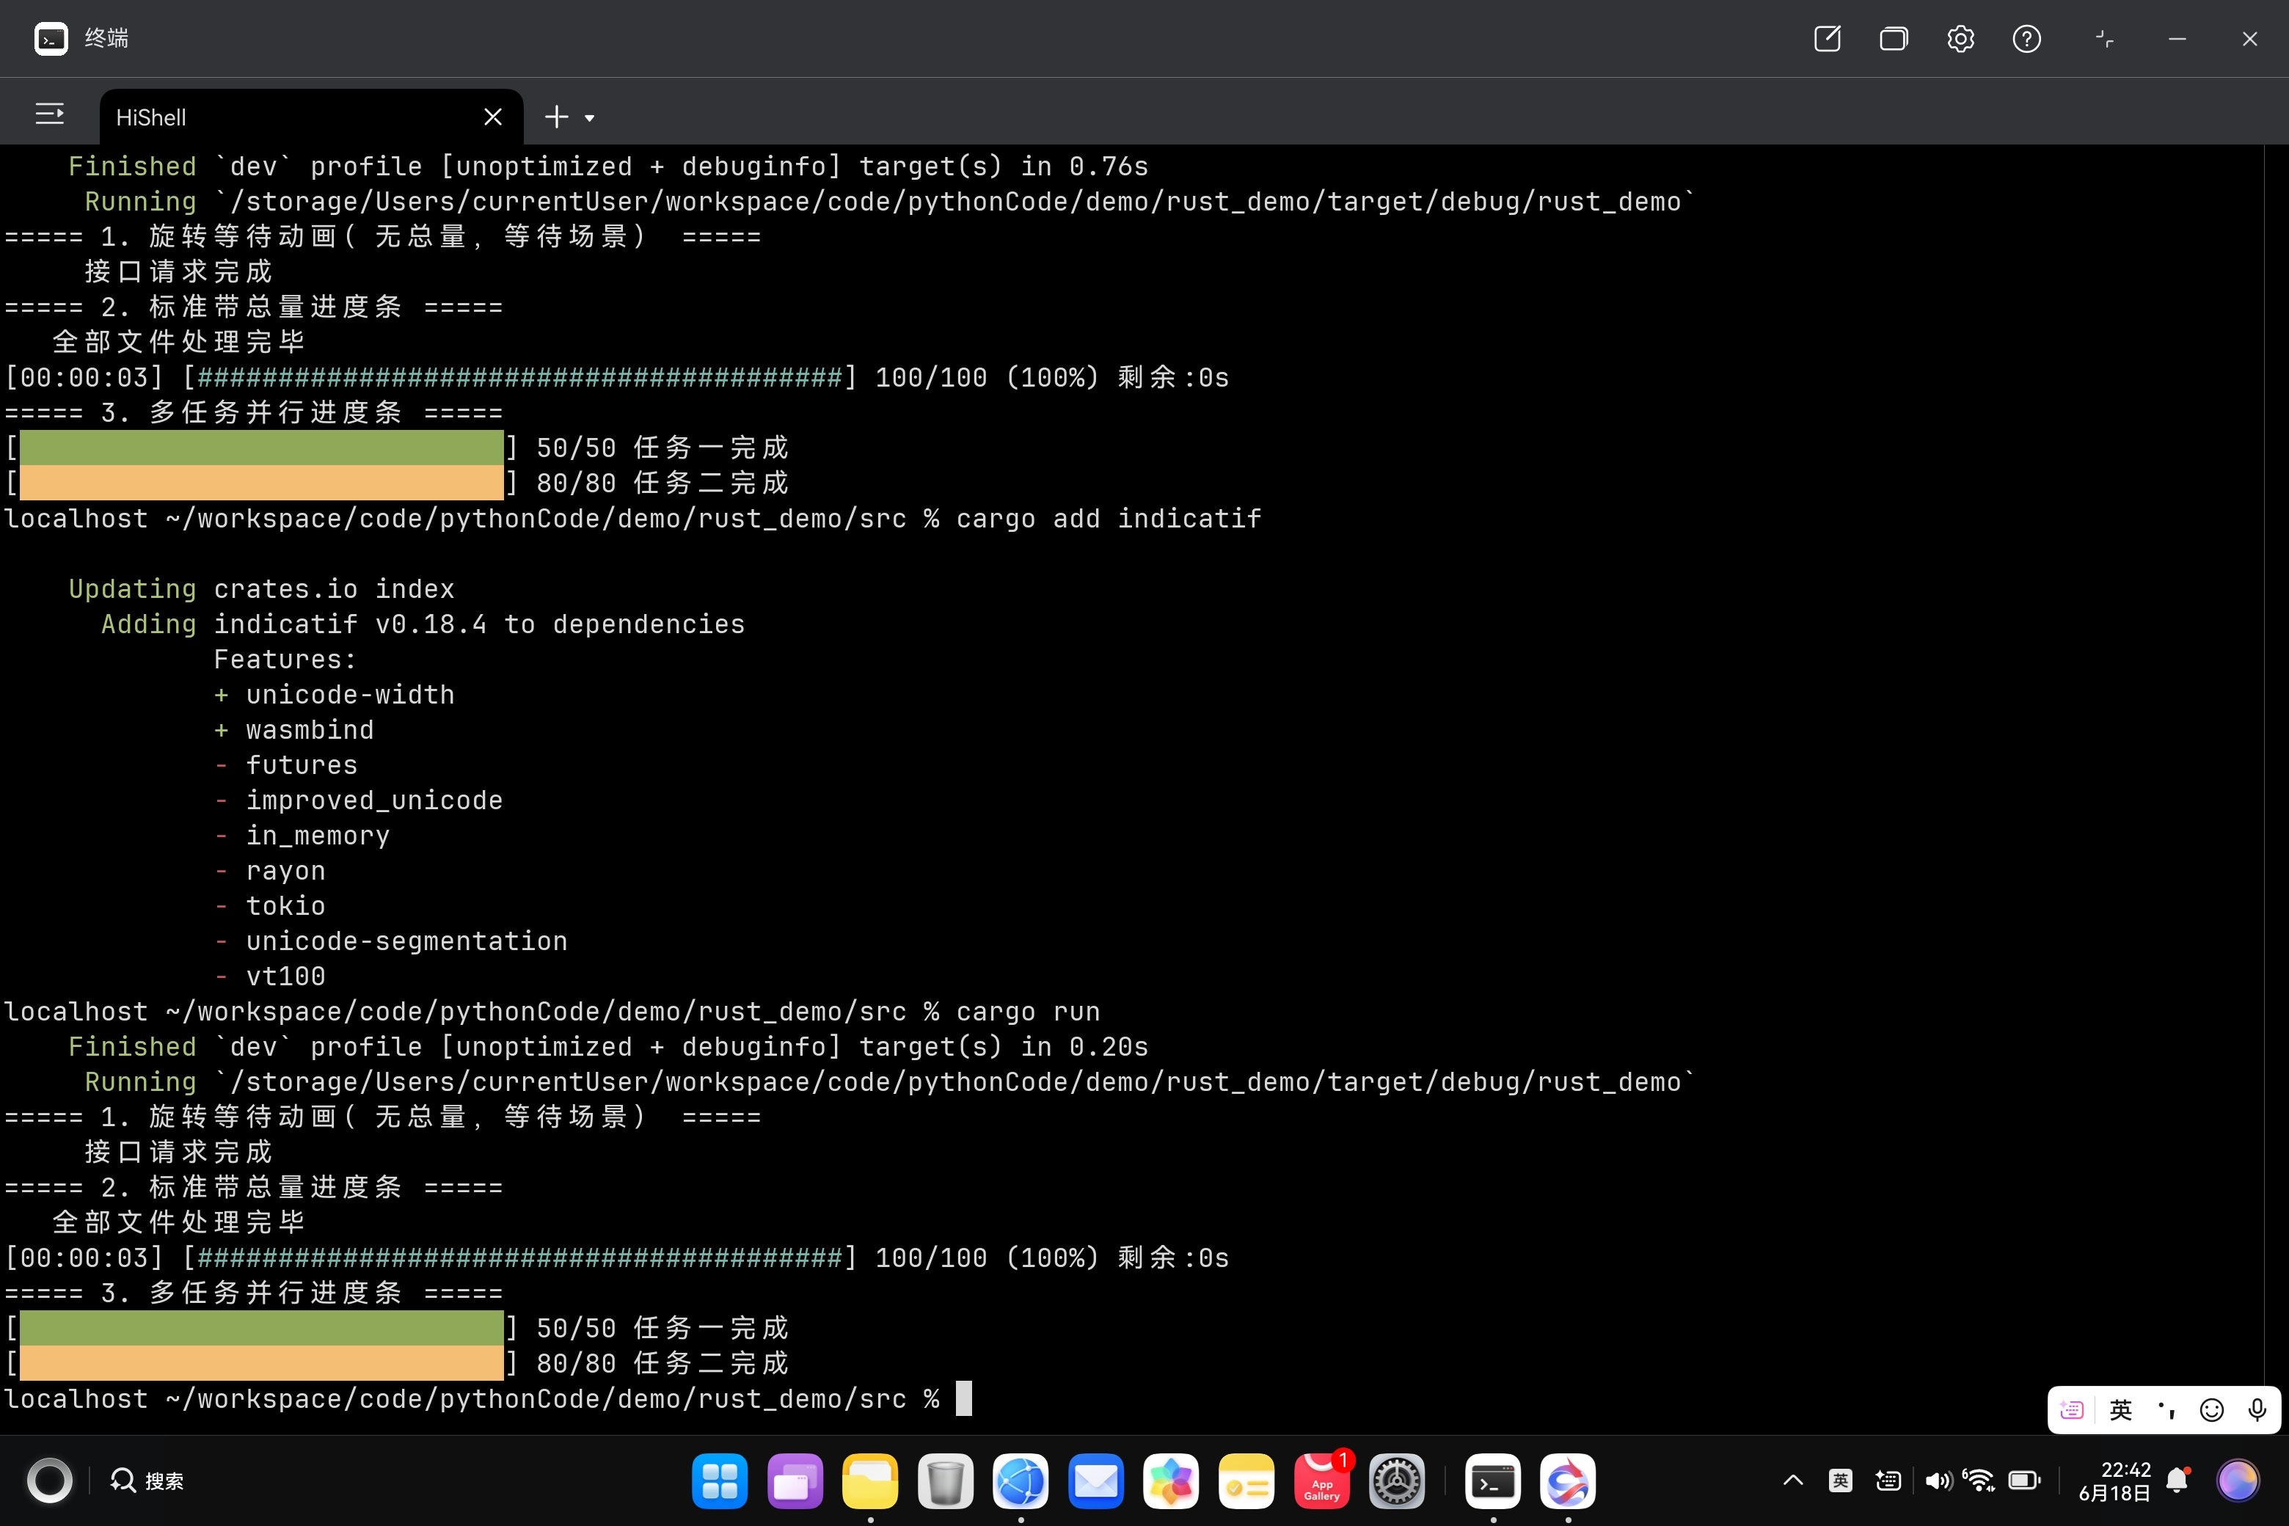
Task: Open the Gallery photos app in dock
Action: [1171, 1481]
